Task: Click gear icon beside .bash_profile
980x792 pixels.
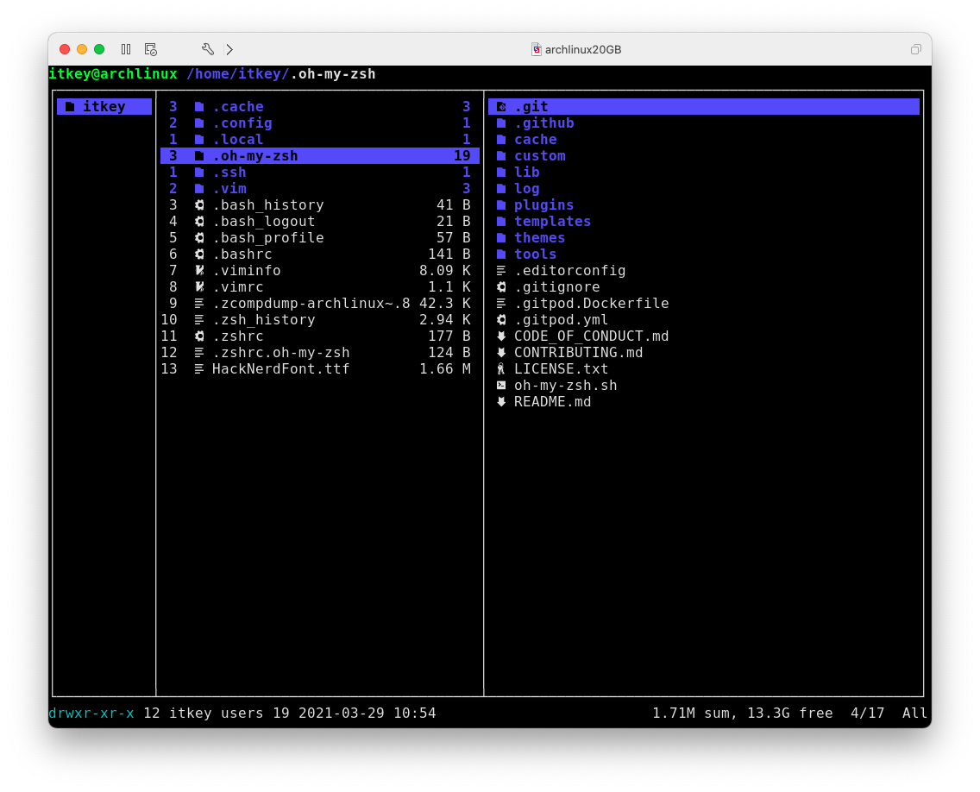Action: click(x=199, y=237)
